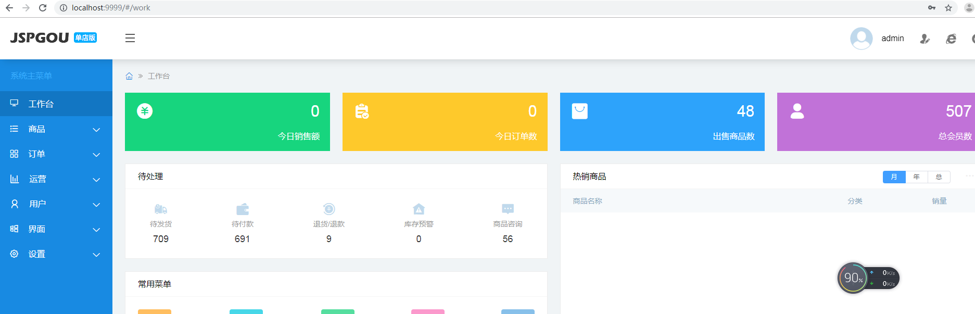Open the admin user name menu
The height and width of the screenshot is (314, 975).
coord(893,39)
